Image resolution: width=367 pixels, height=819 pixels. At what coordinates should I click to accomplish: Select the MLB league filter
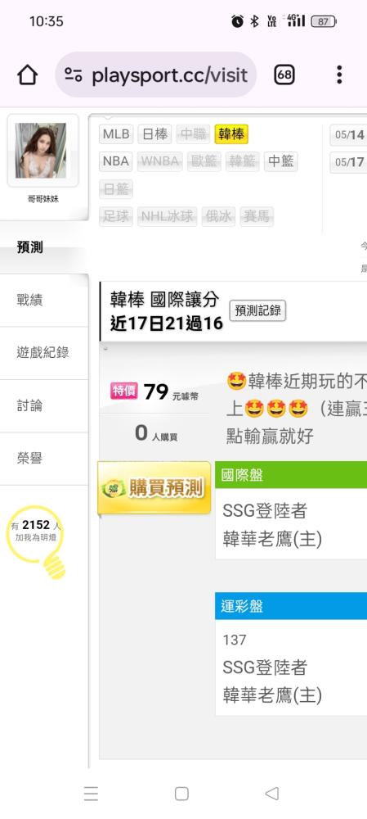[x=116, y=134]
